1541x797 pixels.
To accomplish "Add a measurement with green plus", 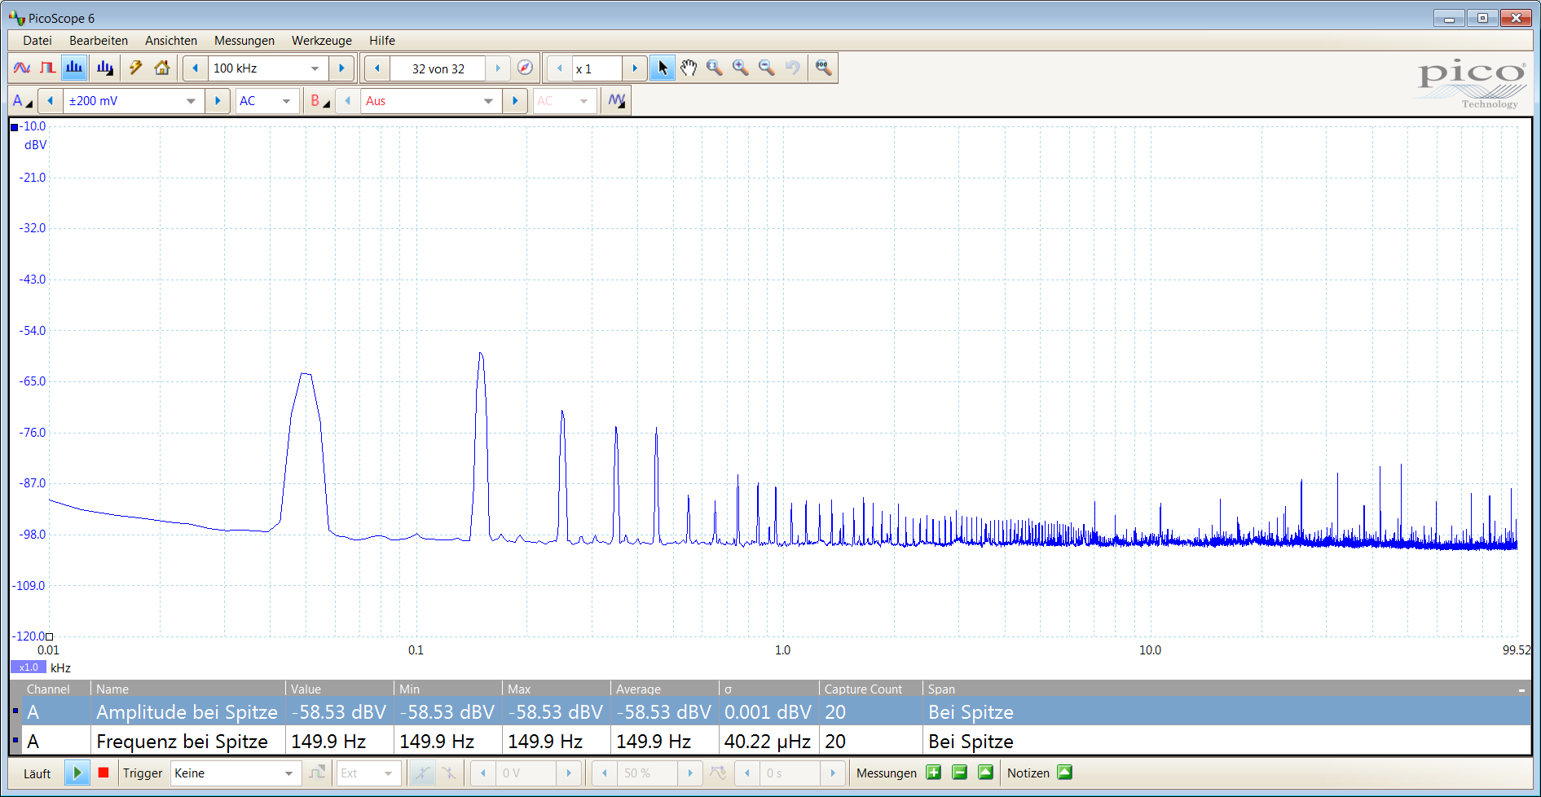I will (934, 773).
